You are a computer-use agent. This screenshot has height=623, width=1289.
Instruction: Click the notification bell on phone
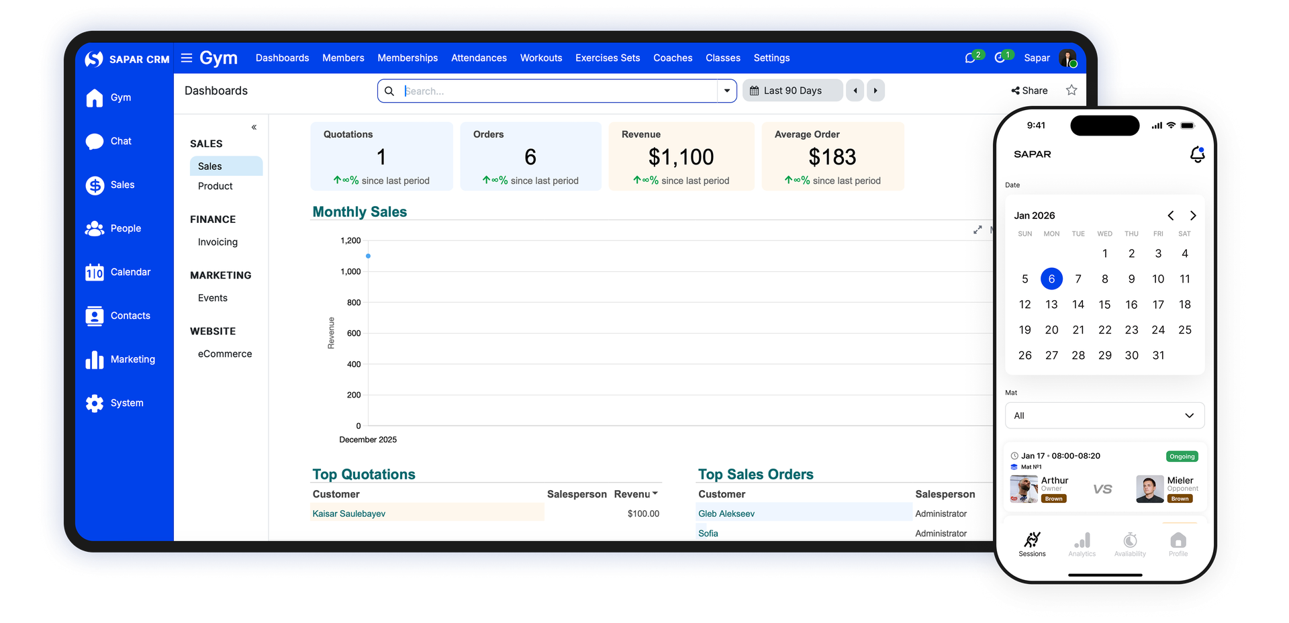click(1197, 155)
